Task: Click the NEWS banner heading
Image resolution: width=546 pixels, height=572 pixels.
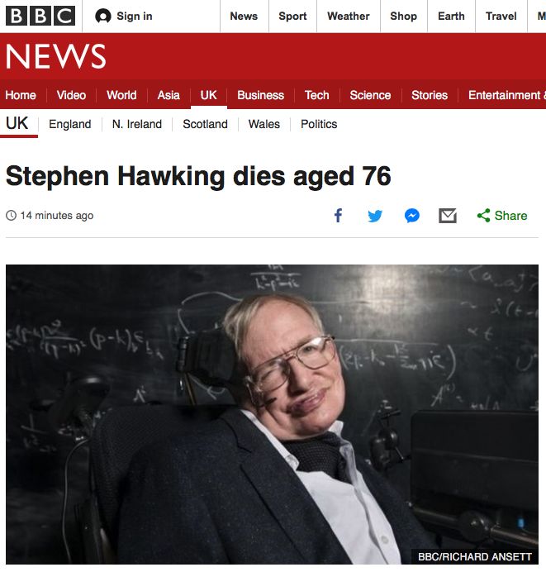Action: [x=56, y=56]
